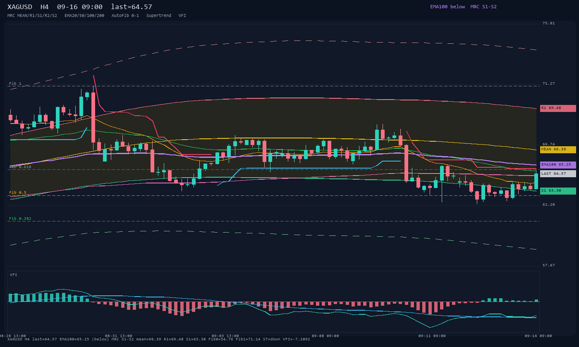Click the 62.20 price axis value
Viewport: 579px width, 347px height.
tap(549, 204)
